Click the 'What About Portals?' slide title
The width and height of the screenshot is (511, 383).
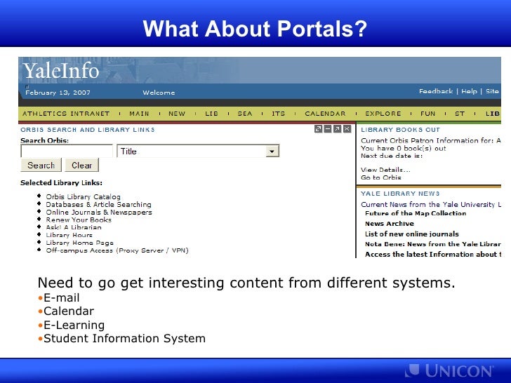click(255, 29)
